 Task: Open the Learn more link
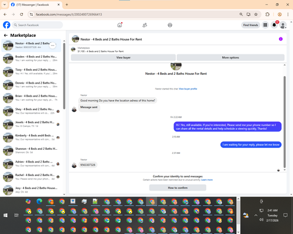pyautogui.click(x=207, y=180)
